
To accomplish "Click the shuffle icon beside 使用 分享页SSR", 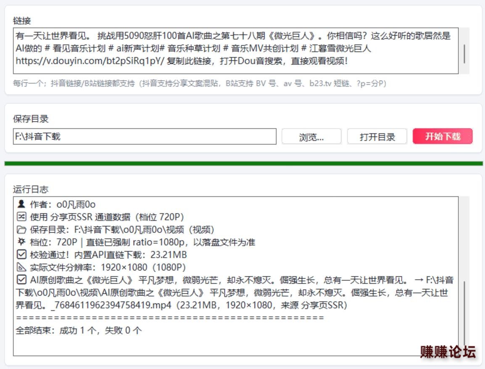I will [x=21, y=217].
